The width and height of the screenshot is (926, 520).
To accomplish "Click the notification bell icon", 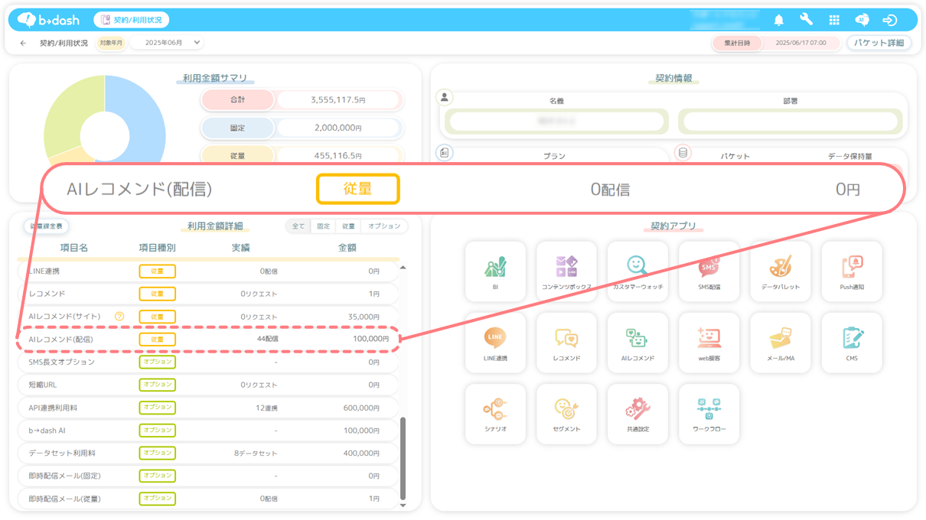I will pos(779,20).
